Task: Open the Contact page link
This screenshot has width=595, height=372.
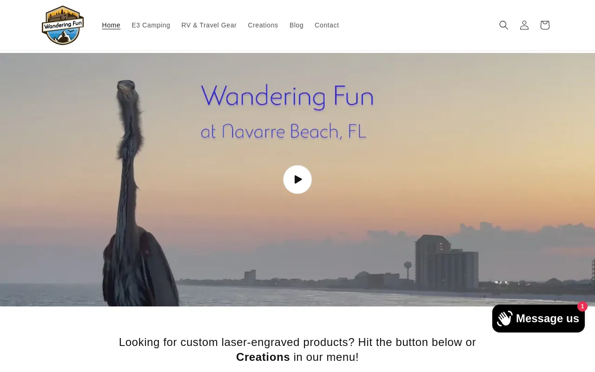Action: tap(327, 25)
